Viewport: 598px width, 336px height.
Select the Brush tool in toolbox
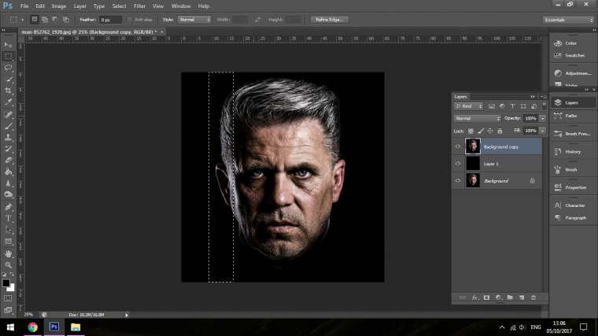pos(8,126)
